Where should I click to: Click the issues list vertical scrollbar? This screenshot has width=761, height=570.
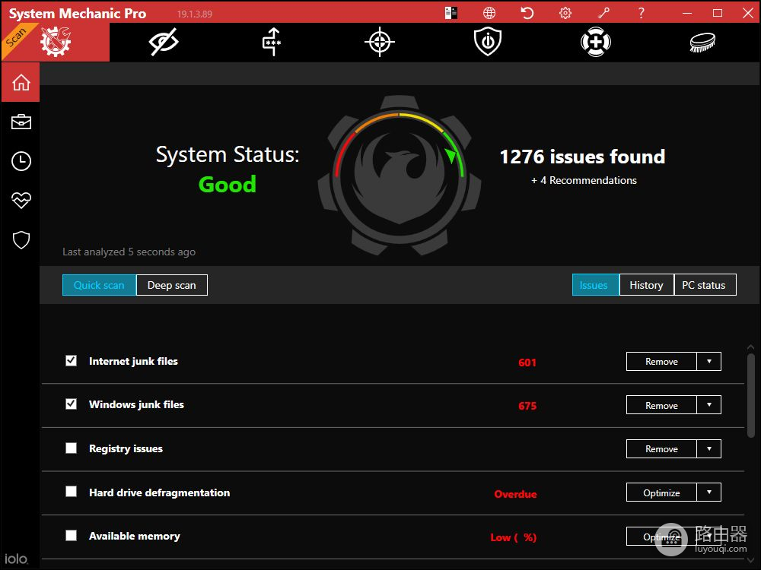[x=750, y=395]
